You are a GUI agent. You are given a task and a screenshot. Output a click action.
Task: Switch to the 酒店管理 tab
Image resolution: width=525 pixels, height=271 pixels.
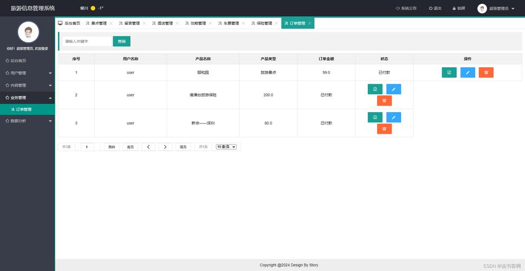click(161, 23)
